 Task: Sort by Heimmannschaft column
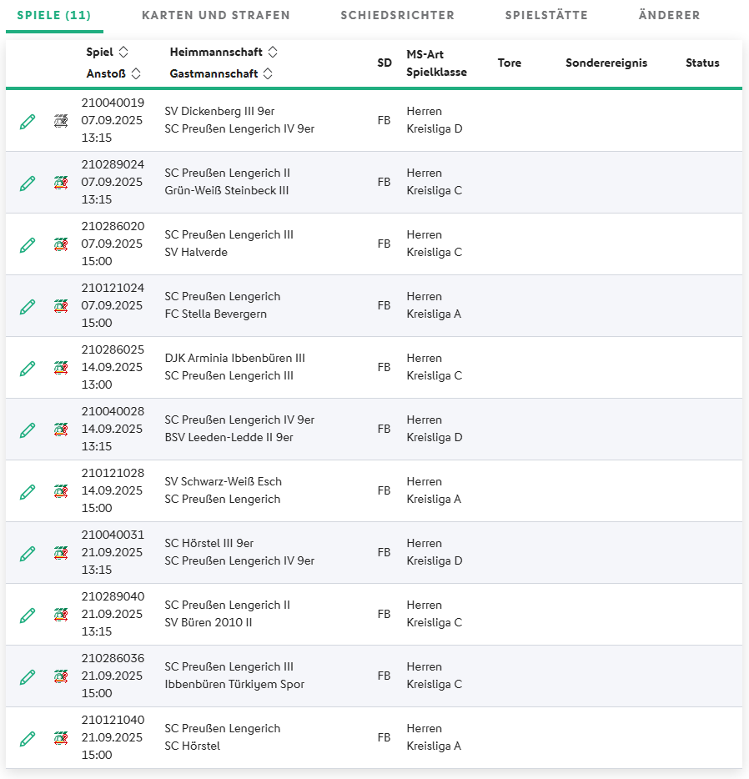[273, 53]
